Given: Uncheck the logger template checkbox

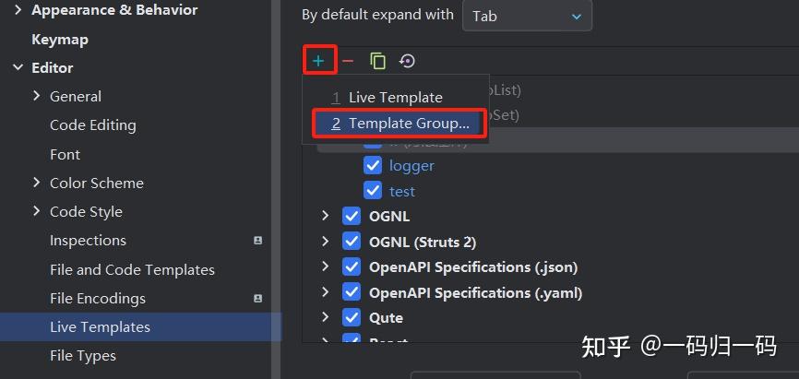Looking at the screenshot, I should click(373, 166).
